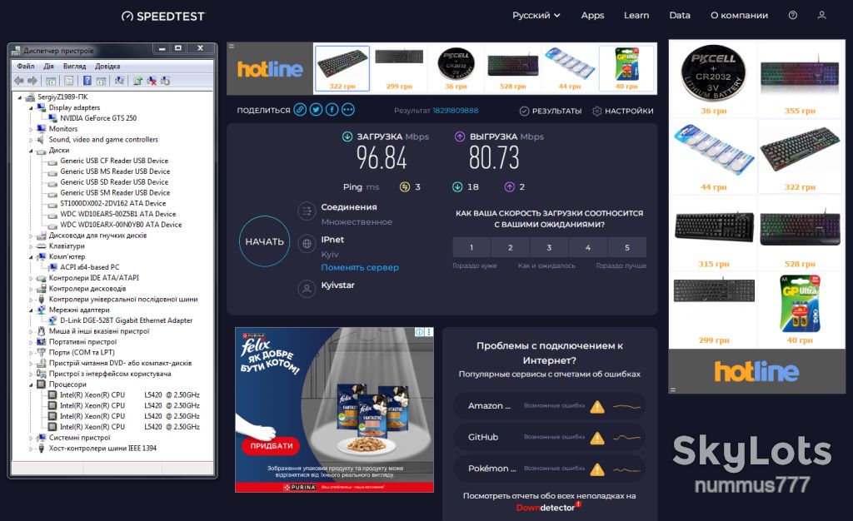Image resolution: width=853 pixels, height=521 pixels.
Task: Open more sharing options ellipsis icon
Action: [x=348, y=110]
